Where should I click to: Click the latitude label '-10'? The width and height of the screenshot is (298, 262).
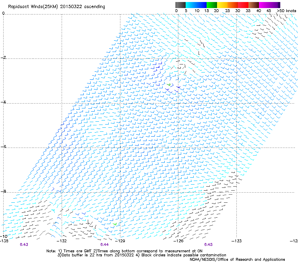click(4, 236)
